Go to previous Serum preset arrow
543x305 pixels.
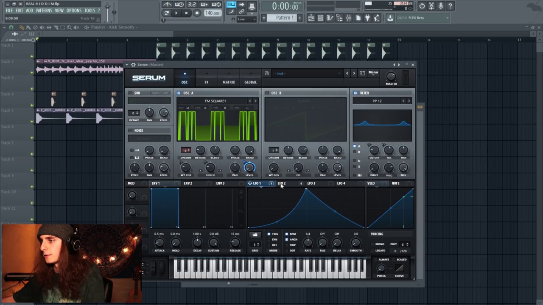347,73
